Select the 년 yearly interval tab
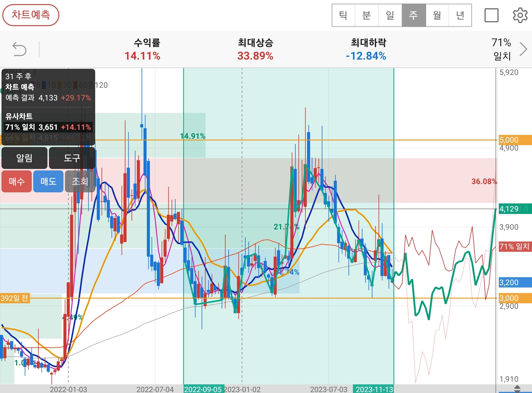This screenshot has height=393, width=532. (460, 15)
